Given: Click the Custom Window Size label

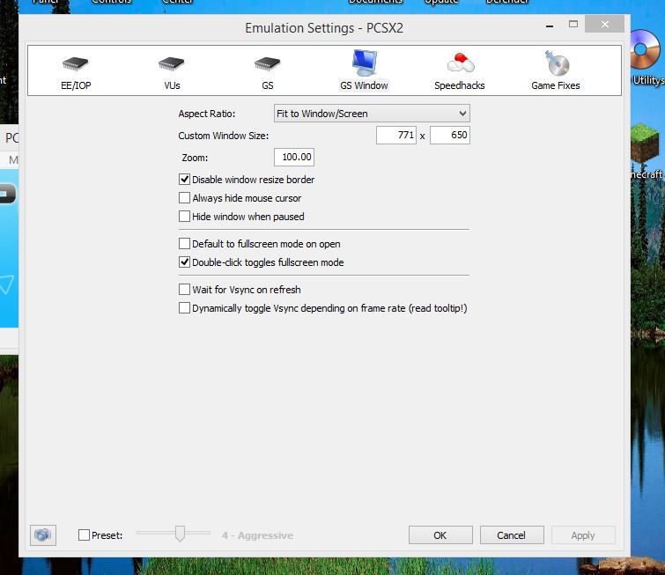Looking at the screenshot, I should pyautogui.click(x=224, y=136).
